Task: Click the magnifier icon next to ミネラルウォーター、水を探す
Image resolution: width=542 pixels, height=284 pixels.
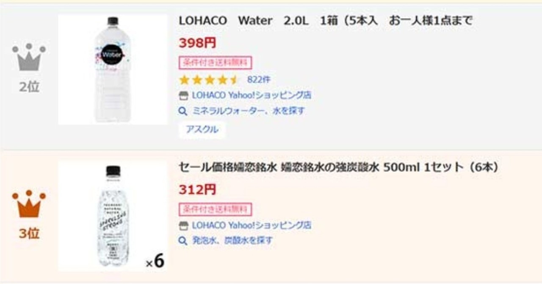Action: [x=183, y=111]
